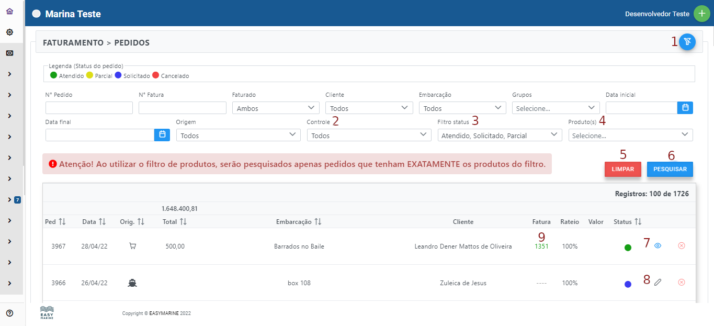The height and width of the screenshot is (326, 714).
Task: Cancel order 3967 with red X icon
Action: click(x=681, y=245)
